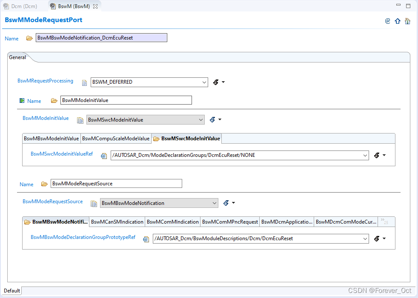Click list icon beside BswMBswModeNotification combo
The height and width of the screenshot is (298, 418).
(x=94, y=204)
